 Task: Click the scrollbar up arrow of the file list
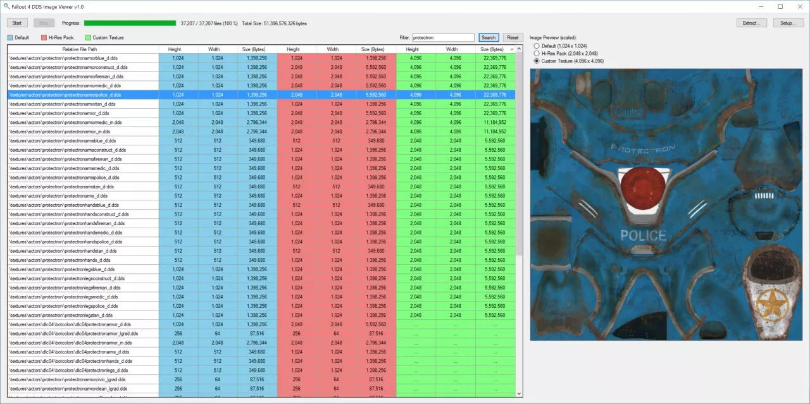[520, 49]
